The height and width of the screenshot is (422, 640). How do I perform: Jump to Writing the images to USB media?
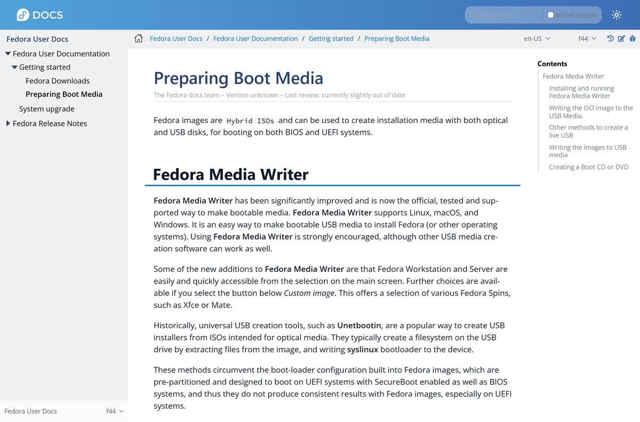588,151
